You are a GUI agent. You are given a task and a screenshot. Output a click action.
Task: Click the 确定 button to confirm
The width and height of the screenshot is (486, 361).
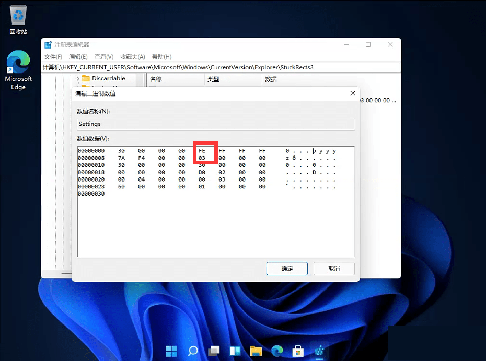[287, 269]
